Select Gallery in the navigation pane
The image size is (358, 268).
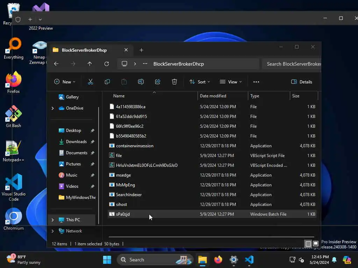[x=72, y=97]
